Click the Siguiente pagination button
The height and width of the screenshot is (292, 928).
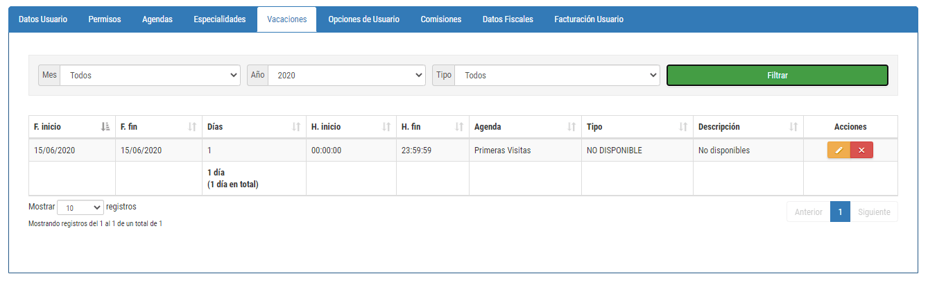coord(874,212)
